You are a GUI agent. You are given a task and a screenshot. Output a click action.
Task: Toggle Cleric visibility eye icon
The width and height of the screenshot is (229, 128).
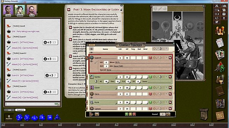[91, 97]
